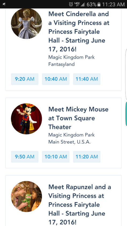The width and height of the screenshot is (127, 226).
Task: Choose the 11:20 AM Mickey Mouse time
Action: (x=87, y=157)
